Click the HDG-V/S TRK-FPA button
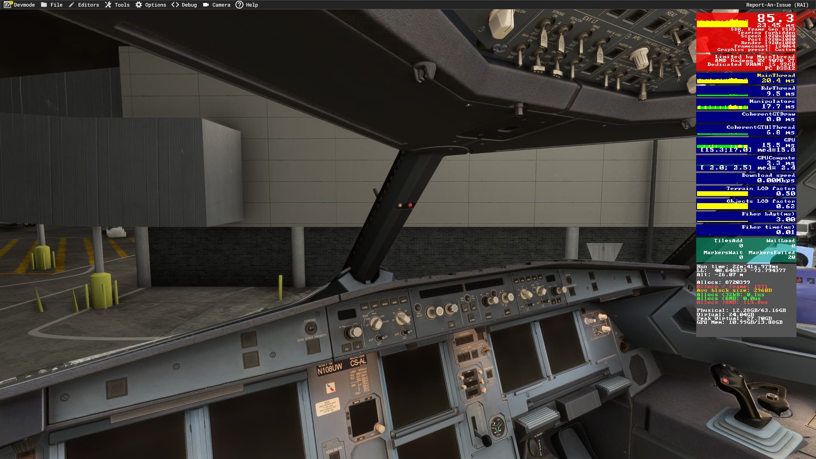Screen dimensions: 816x459 click(x=467, y=298)
